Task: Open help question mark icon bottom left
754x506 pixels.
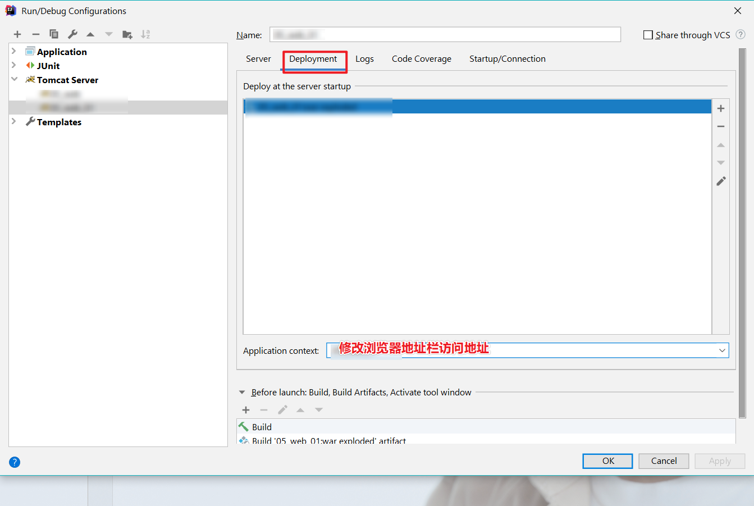Action: click(x=15, y=462)
